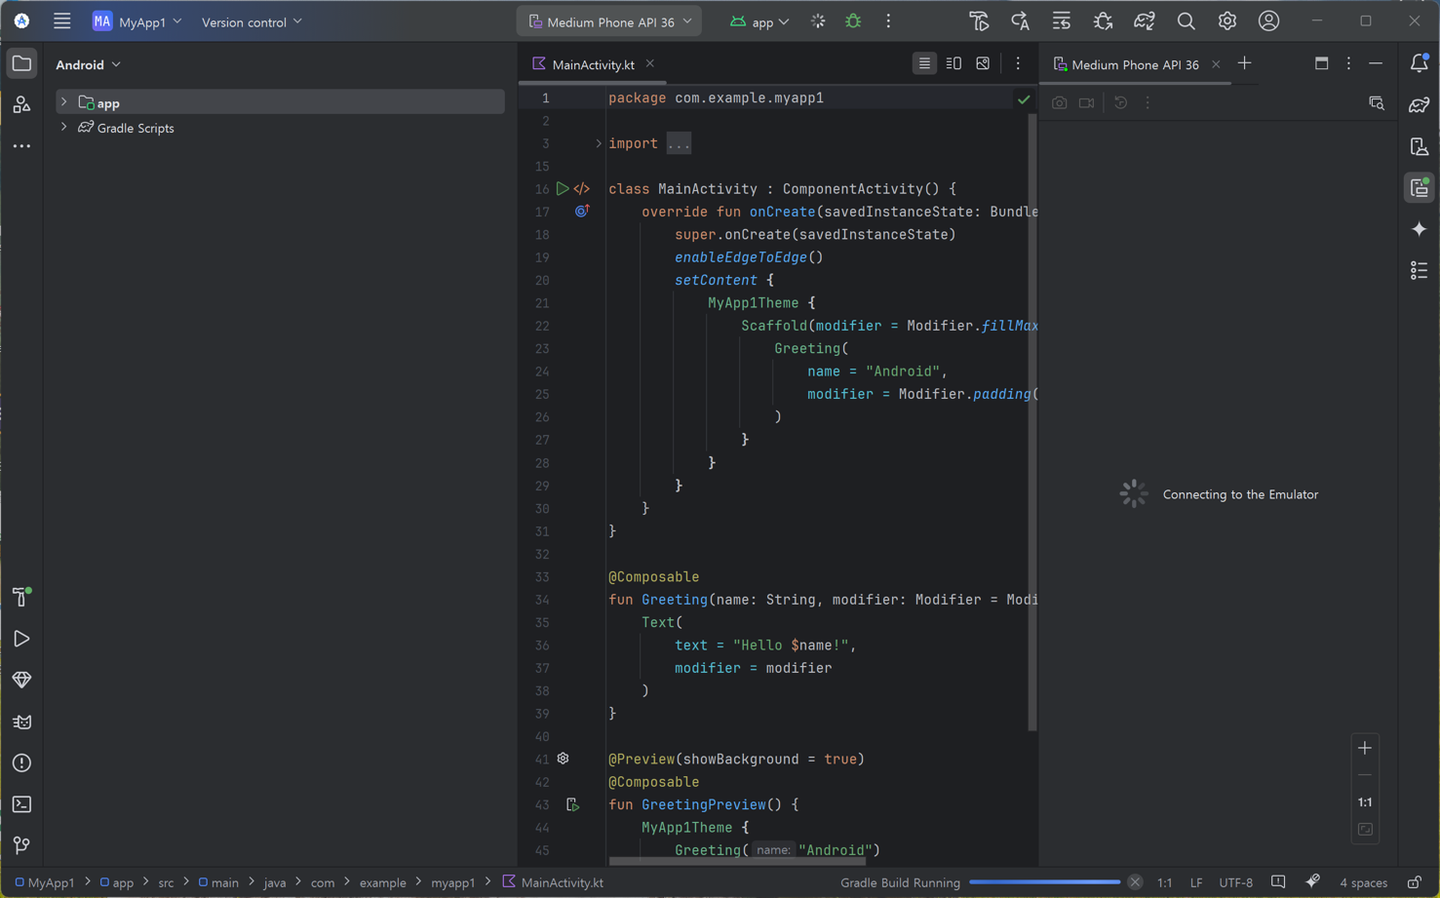Switch editor to Design view
Viewport: 1440px width, 898px height.
click(x=983, y=63)
